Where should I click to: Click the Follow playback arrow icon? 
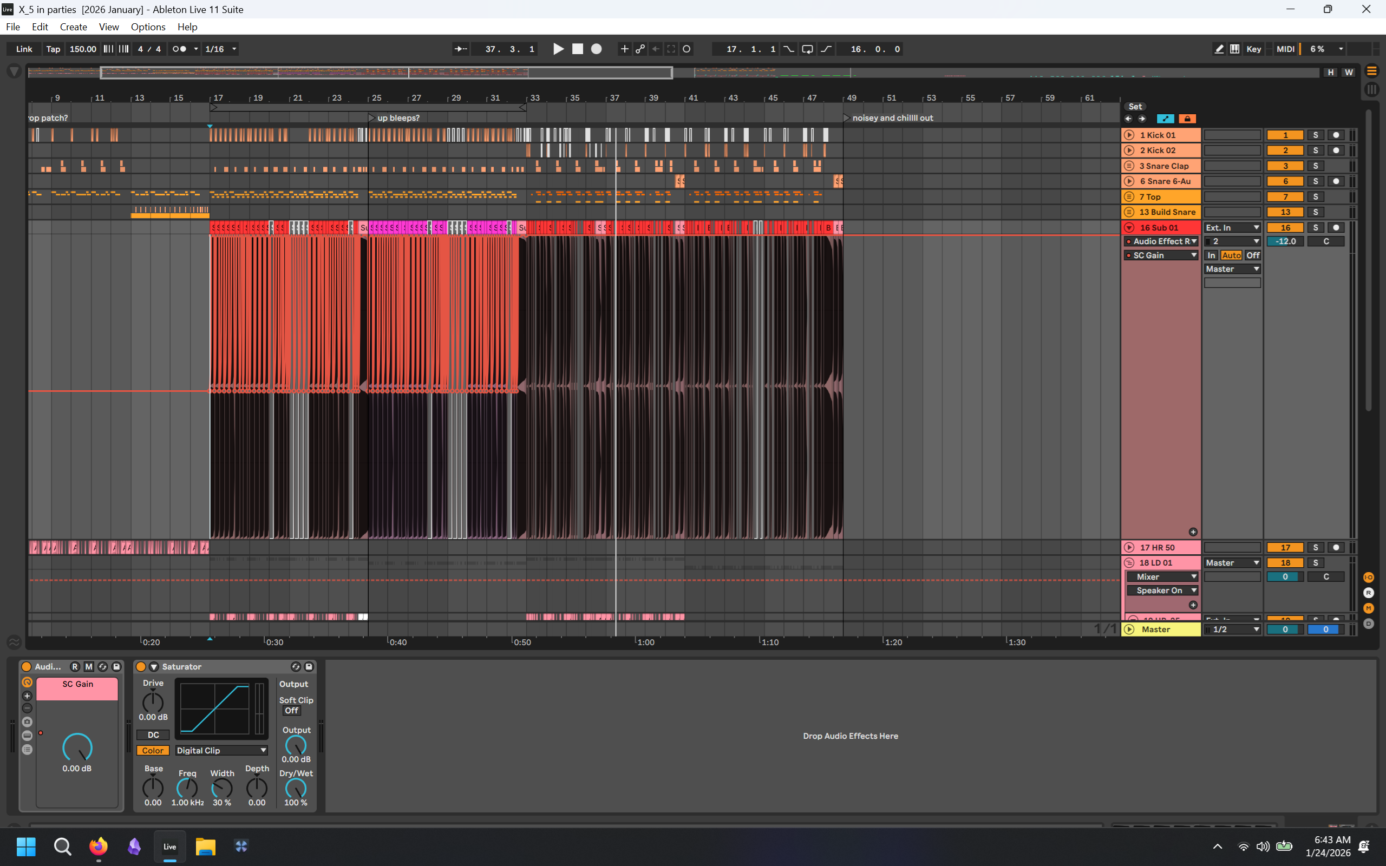point(461,49)
